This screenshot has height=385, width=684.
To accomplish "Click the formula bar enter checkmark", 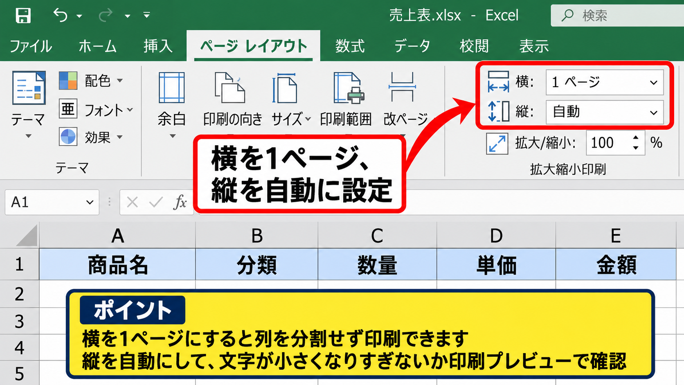I will (x=156, y=202).
